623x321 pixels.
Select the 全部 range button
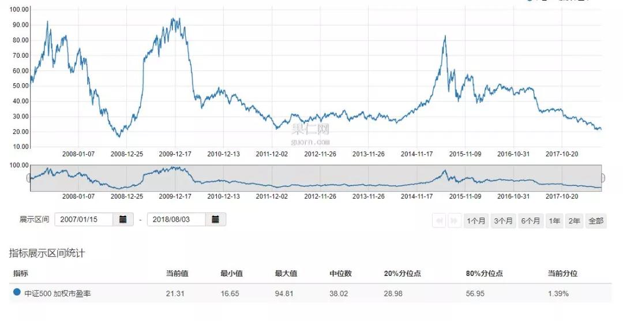coord(595,221)
